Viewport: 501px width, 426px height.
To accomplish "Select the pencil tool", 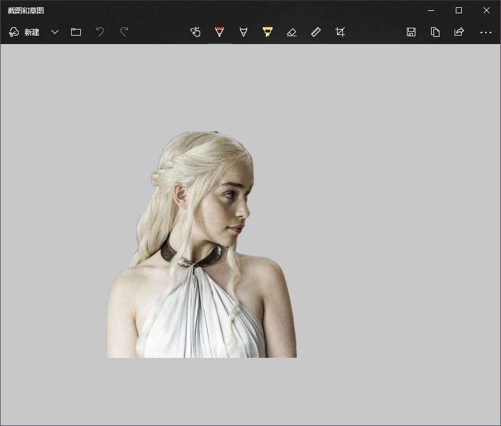I will (x=244, y=32).
